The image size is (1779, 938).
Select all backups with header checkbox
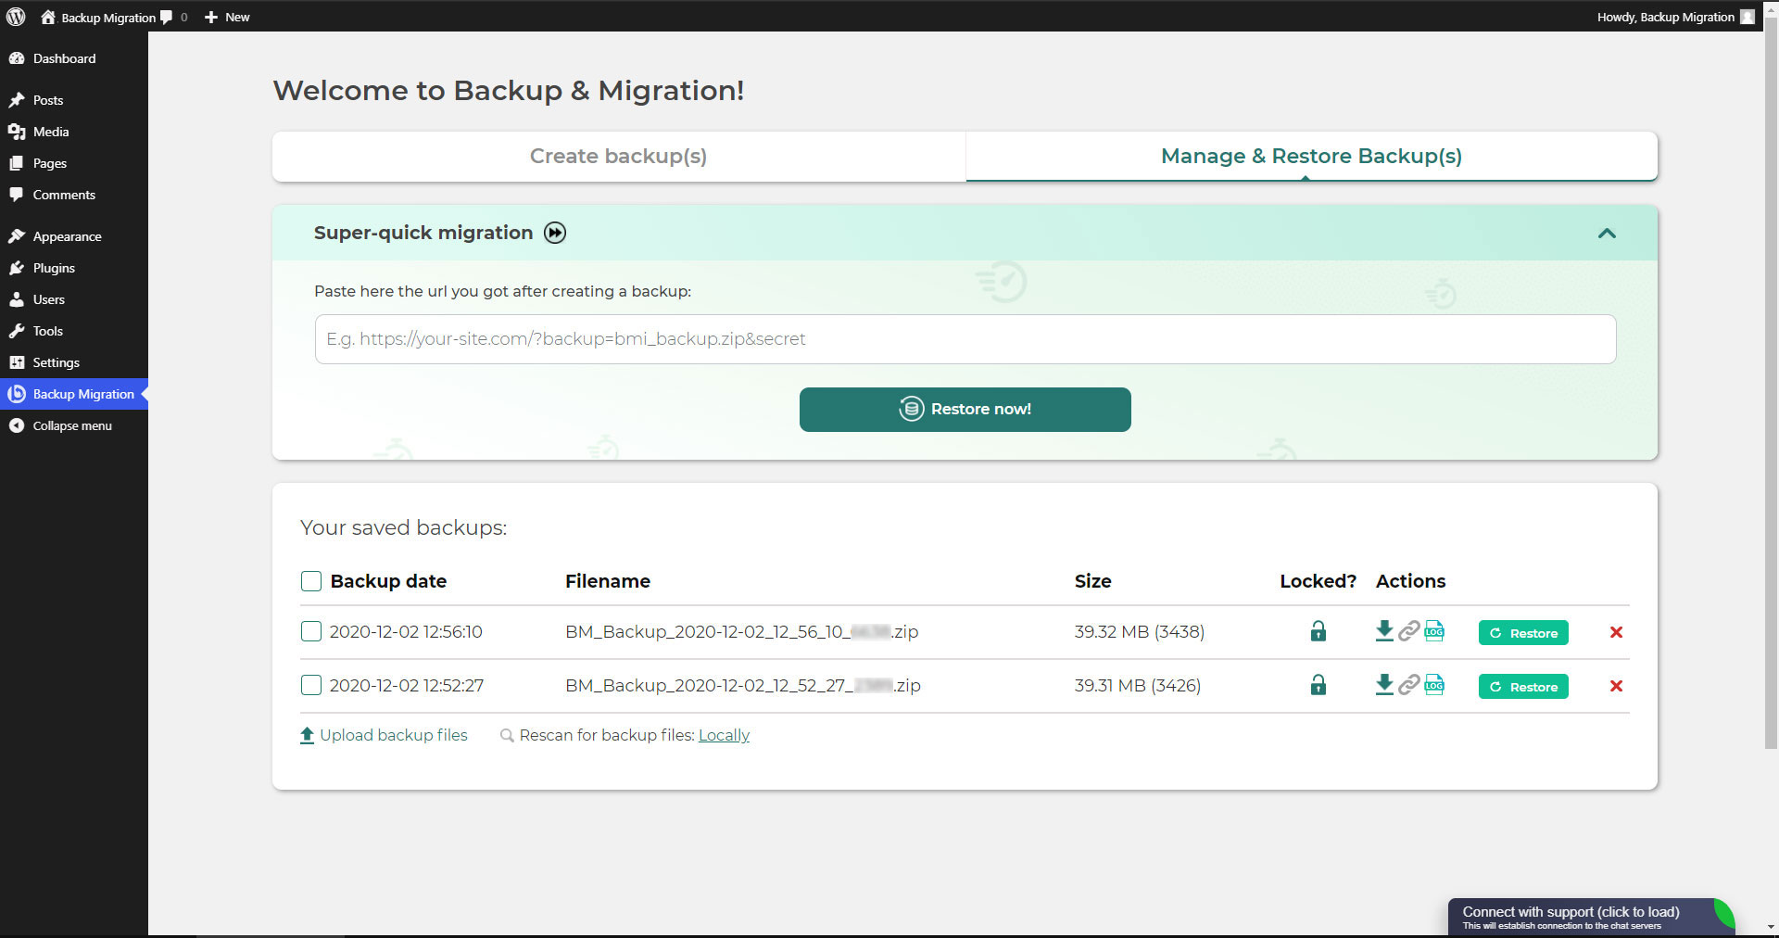(311, 581)
